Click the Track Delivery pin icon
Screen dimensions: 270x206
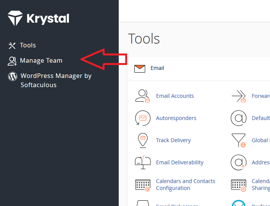tap(143, 140)
